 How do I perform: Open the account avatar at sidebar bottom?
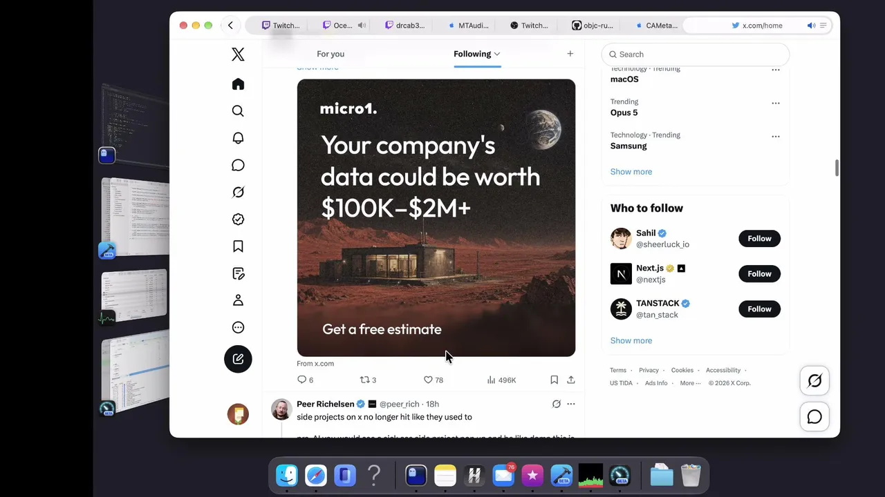coord(238,413)
